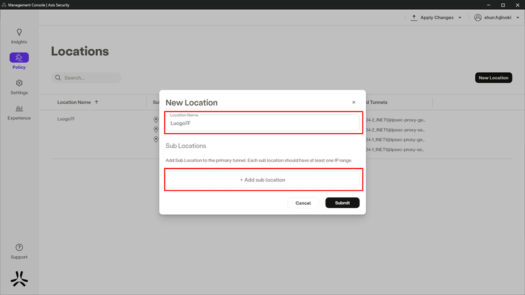Close the New Location dialog with X
525x295 pixels.
(x=354, y=102)
